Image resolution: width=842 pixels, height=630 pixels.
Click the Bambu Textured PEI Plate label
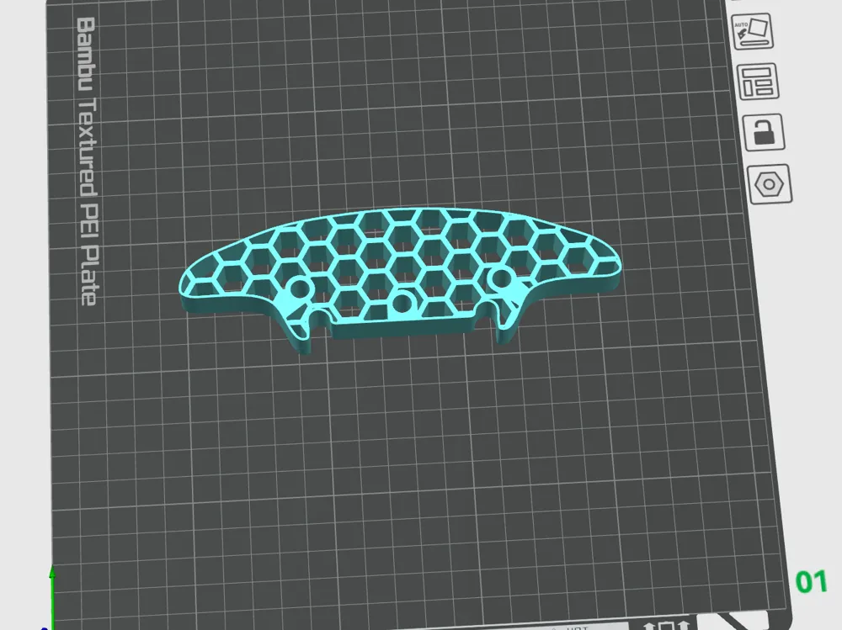[87, 161]
